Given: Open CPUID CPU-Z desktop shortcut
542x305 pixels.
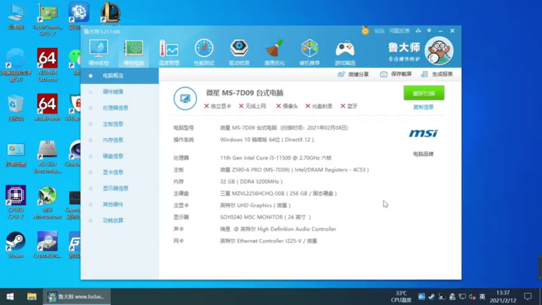Looking at the screenshot, I should tap(16, 202).
